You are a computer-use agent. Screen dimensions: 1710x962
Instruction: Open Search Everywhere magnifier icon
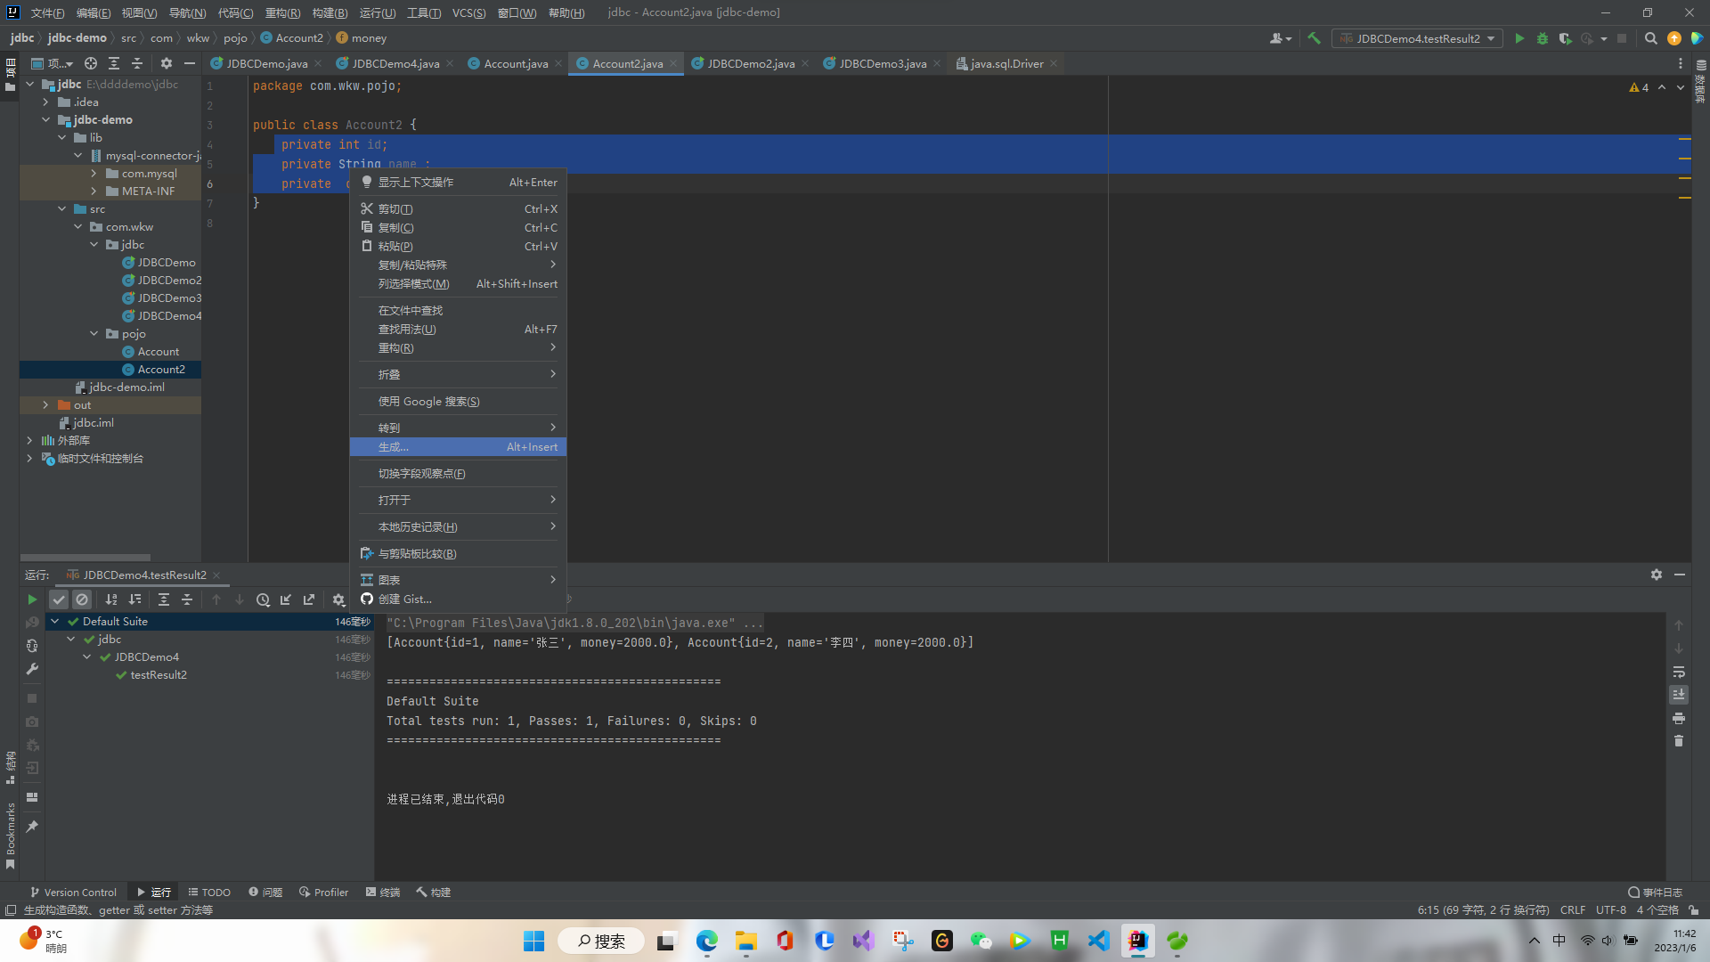point(1650,38)
